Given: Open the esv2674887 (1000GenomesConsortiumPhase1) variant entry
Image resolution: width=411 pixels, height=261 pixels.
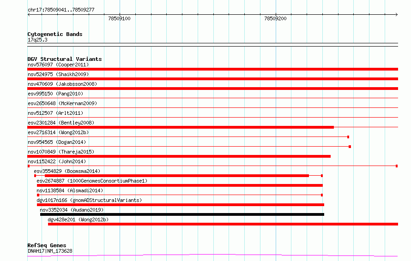Looking at the screenshot, I should point(92,181).
